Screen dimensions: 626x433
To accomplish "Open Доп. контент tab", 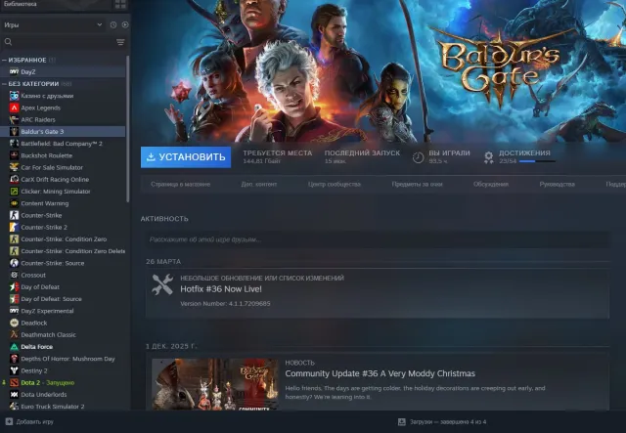I will [x=258, y=185].
